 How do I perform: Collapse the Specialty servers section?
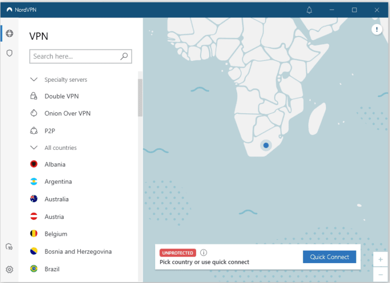click(x=34, y=80)
